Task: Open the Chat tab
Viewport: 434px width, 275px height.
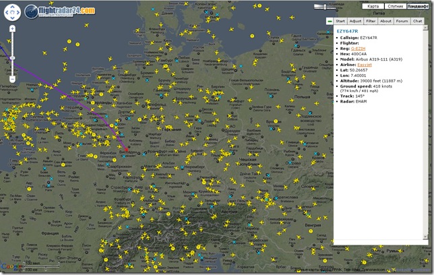Action: [x=417, y=21]
